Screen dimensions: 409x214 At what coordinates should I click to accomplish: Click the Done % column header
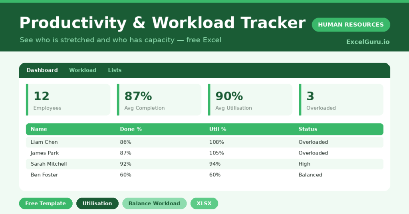click(131, 129)
